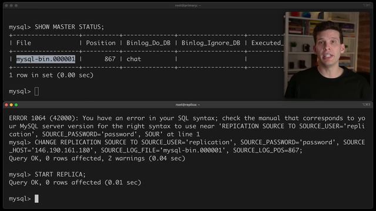Select the Position value 867
376x211 pixels.
pos(110,59)
